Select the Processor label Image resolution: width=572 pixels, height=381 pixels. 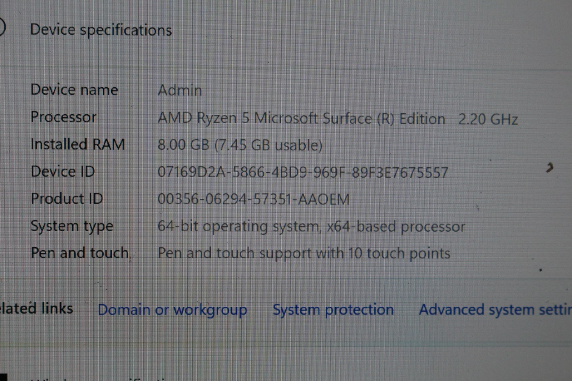(x=64, y=117)
